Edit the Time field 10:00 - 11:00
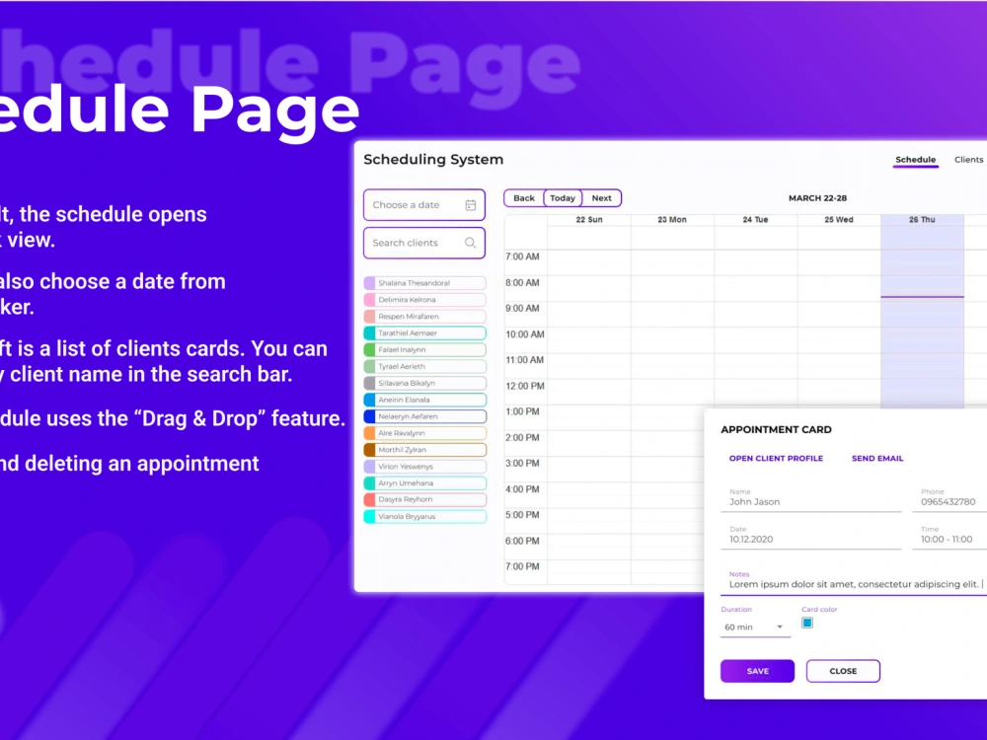The width and height of the screenshot is (987, 740). click(949, 536)
